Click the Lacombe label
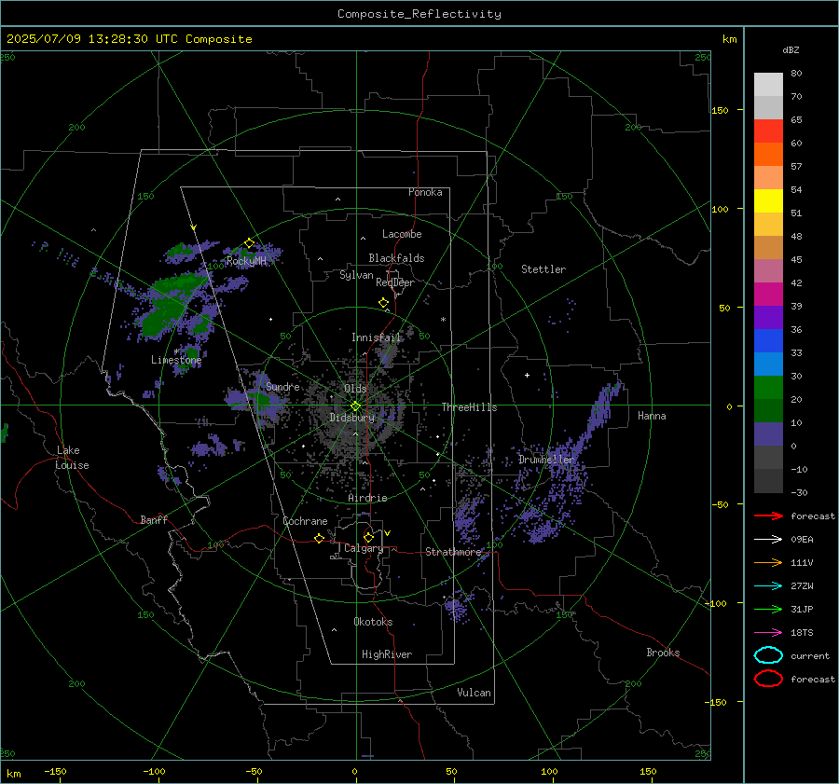The image size is (839, 784). pos(402,234)
